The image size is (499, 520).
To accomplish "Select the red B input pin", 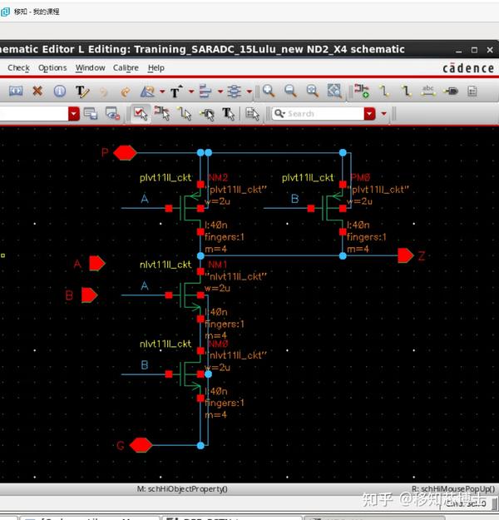I will (89, 295).
